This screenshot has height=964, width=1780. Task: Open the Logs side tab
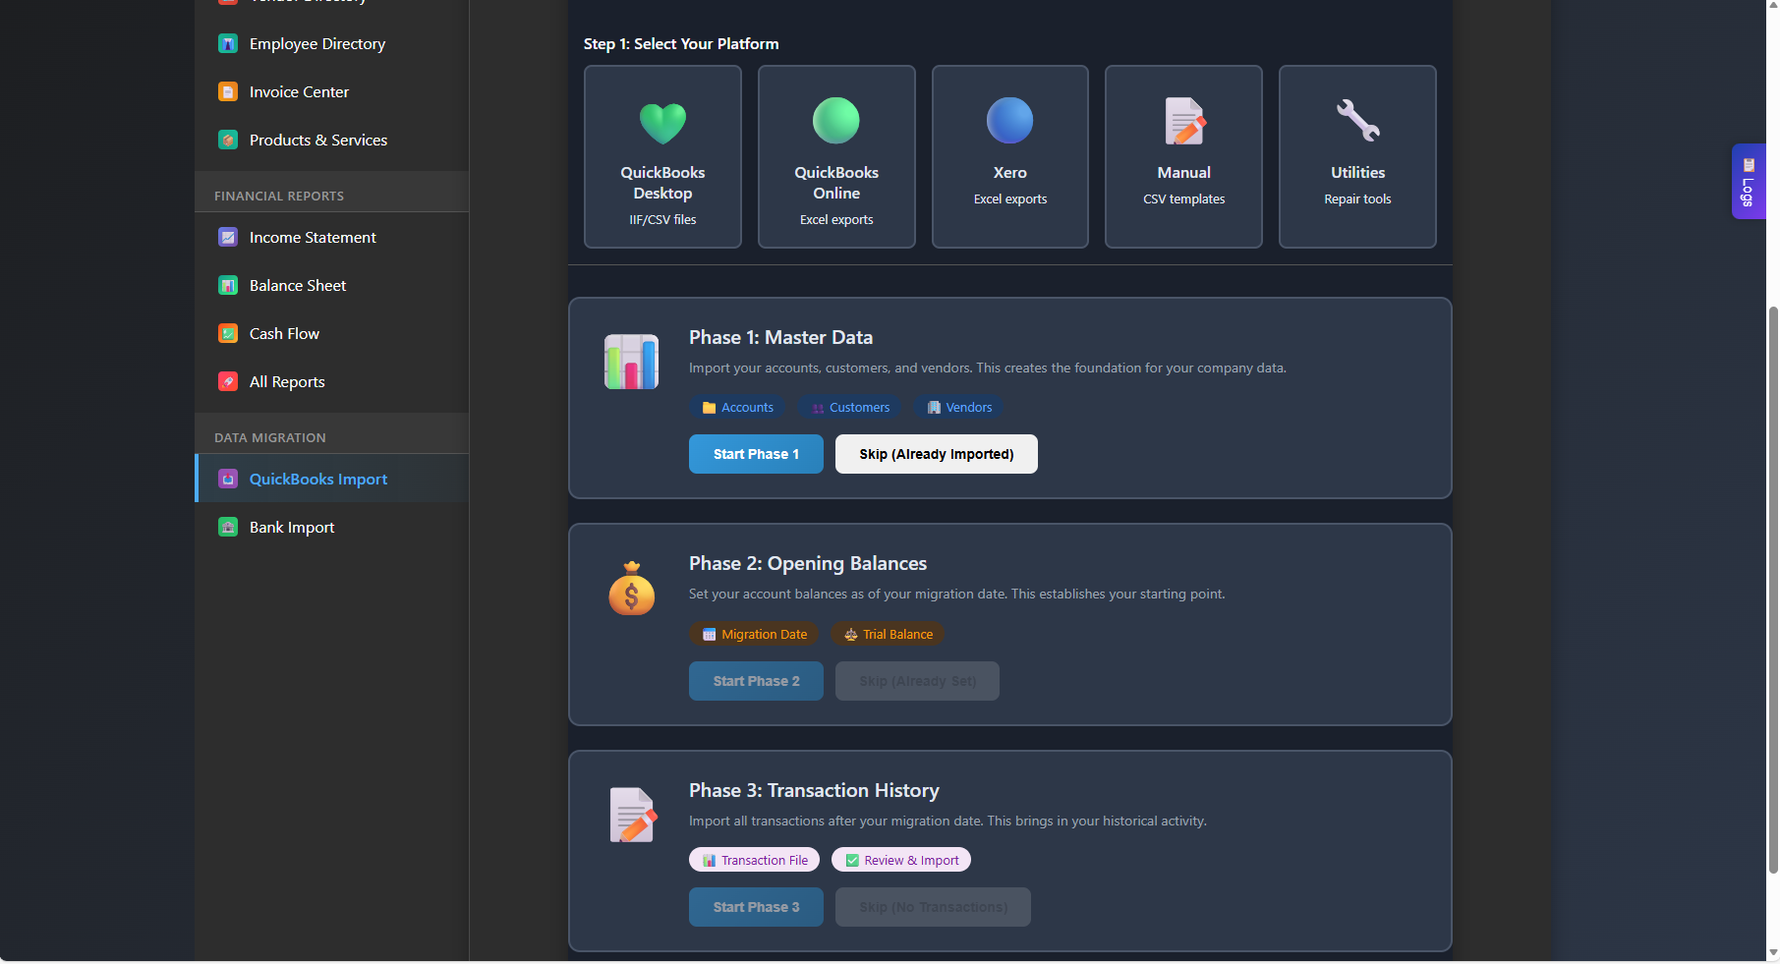(1749, 181)
